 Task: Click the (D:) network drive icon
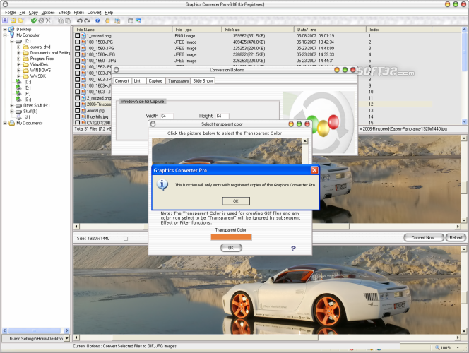pyautogui.click(x=18, y=82)
